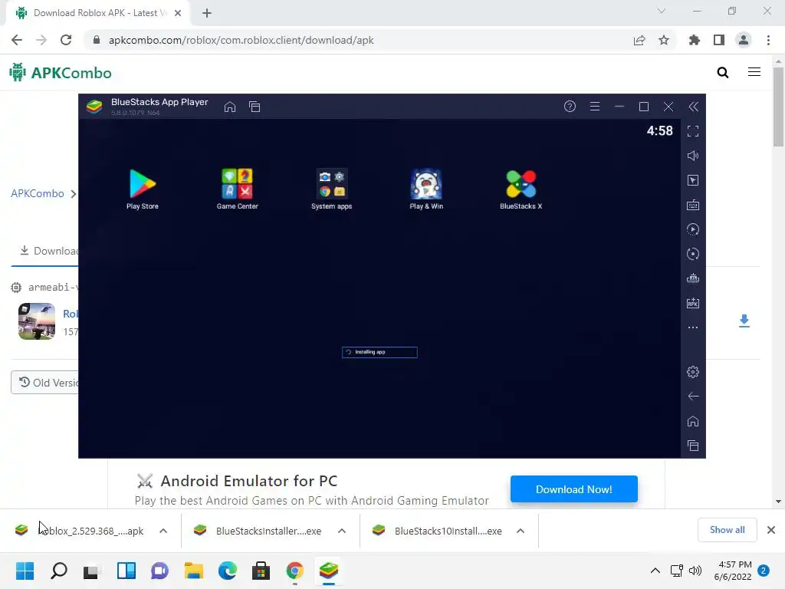Image resolution: width=785 pixels, height=589 pixels.
Task: Open the BlueStacks hamburger menu
Action: tap(595, 106)
